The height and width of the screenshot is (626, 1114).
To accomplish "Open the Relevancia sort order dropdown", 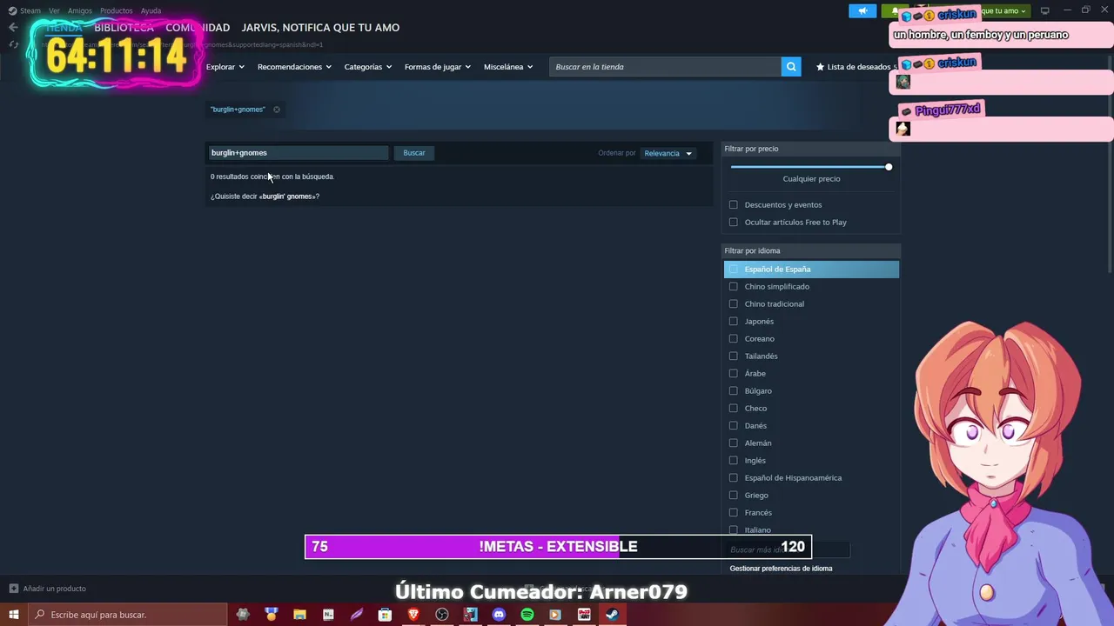I will click(x=668, y=153).
